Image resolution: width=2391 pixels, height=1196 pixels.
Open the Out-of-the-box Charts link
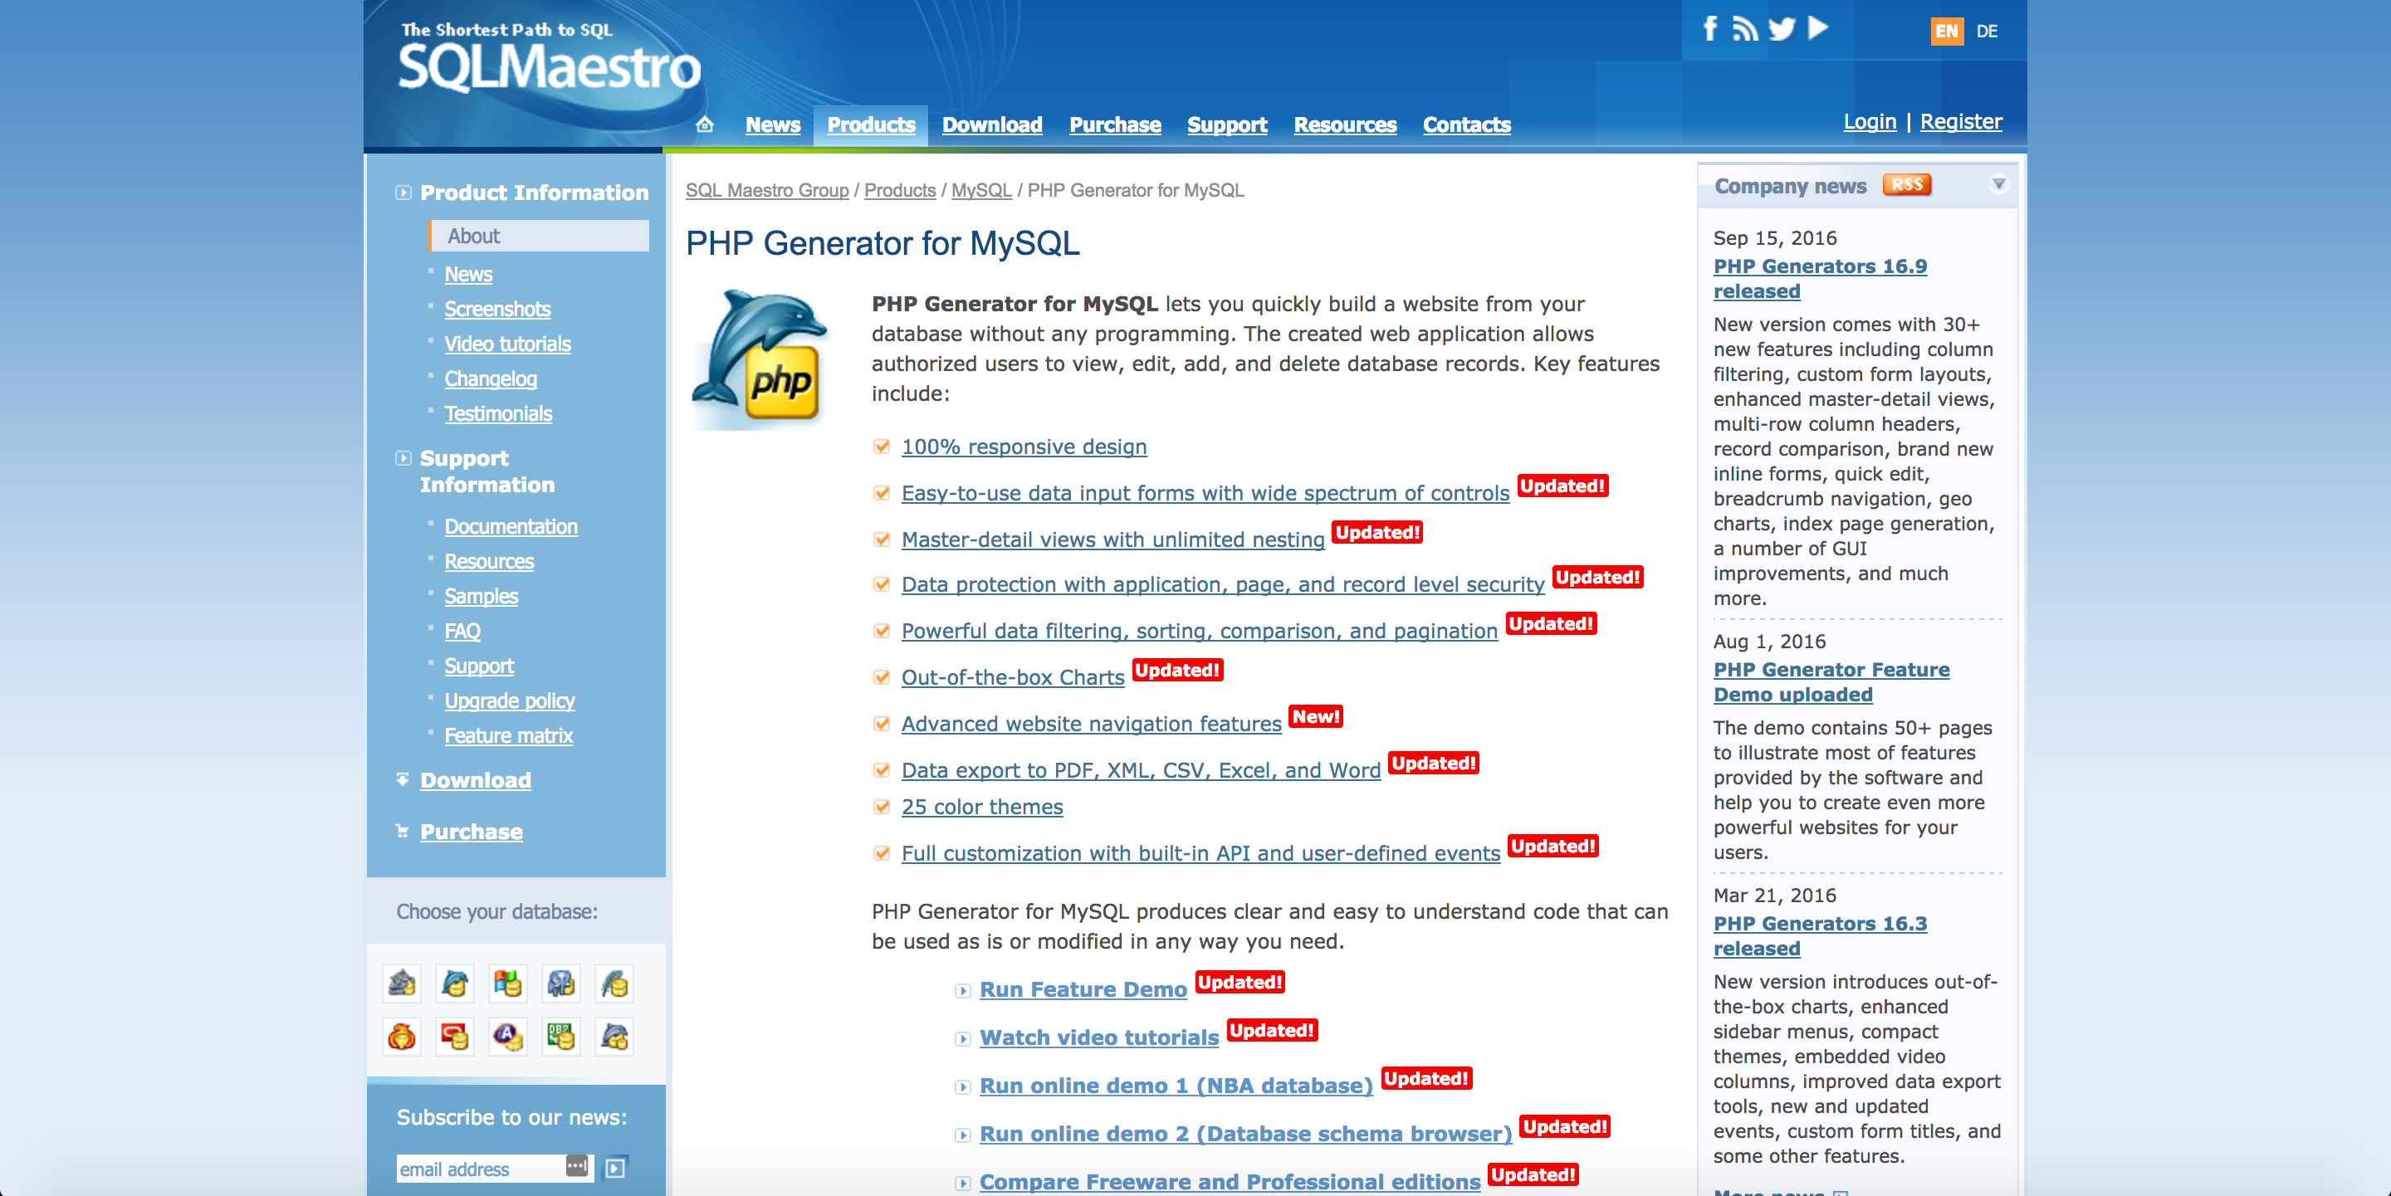pyautogui.click(x=1013, y=677)
